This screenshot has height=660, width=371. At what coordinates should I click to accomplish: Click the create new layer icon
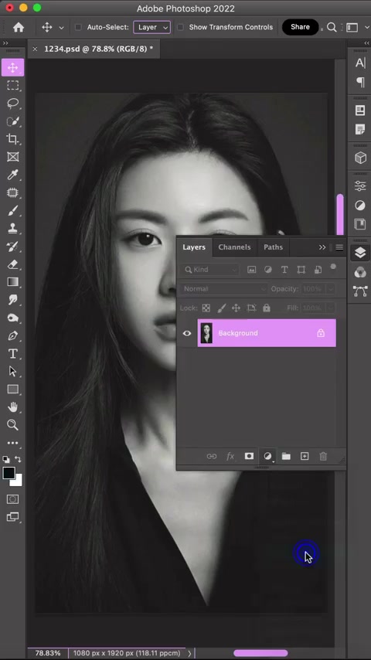point(305,456)
